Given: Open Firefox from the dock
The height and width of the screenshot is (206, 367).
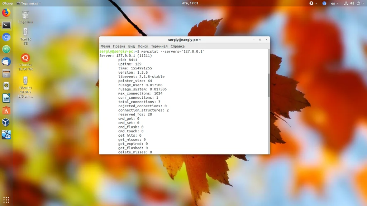Looking at the screenshot, I should (6, 13).
